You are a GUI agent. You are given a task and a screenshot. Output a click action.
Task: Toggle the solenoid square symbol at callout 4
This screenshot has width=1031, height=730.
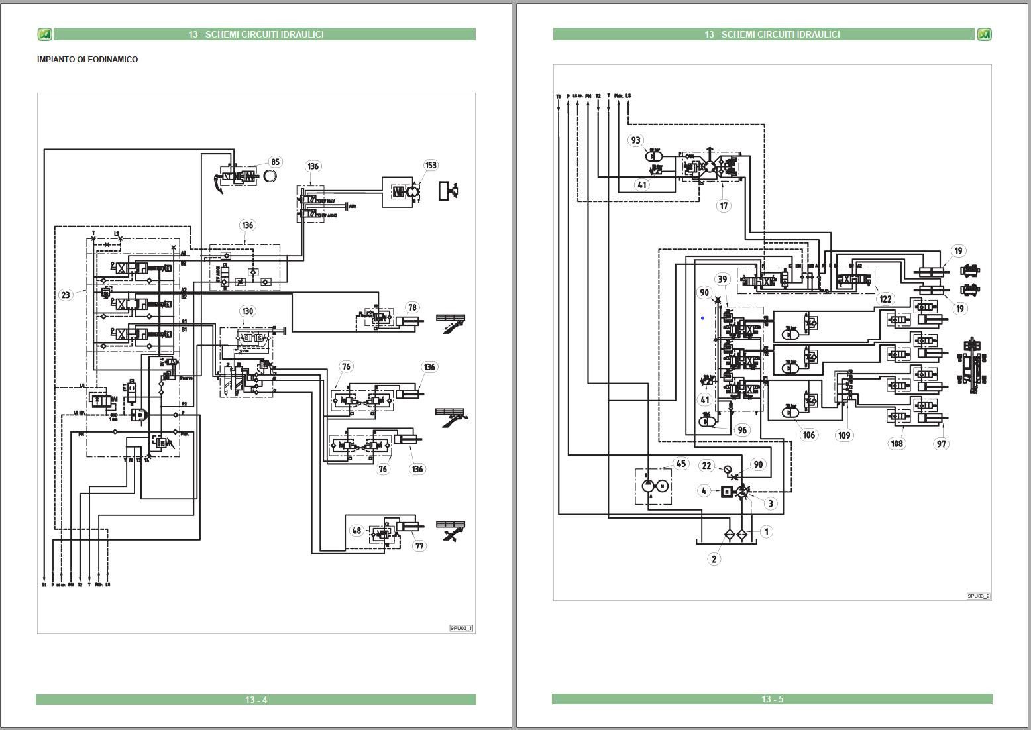(727, 492)
